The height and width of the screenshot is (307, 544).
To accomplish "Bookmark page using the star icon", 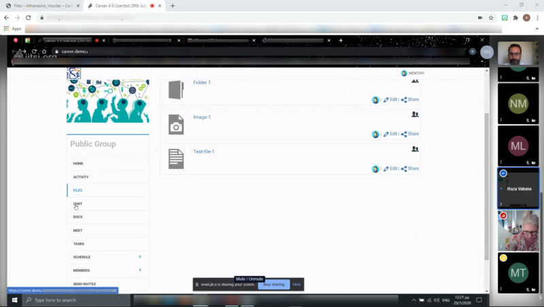I will [x=491, y=18].
